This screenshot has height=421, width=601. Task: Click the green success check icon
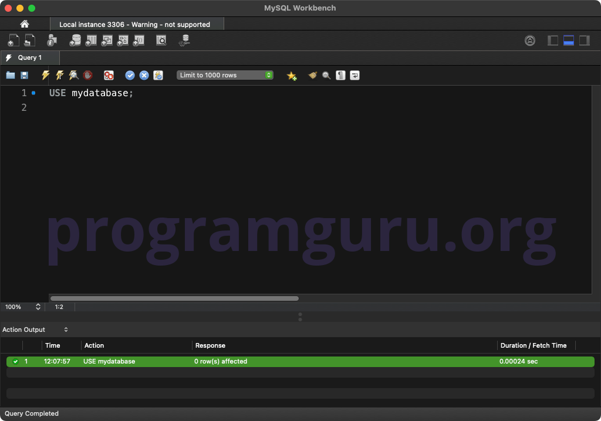coord(15,361)
